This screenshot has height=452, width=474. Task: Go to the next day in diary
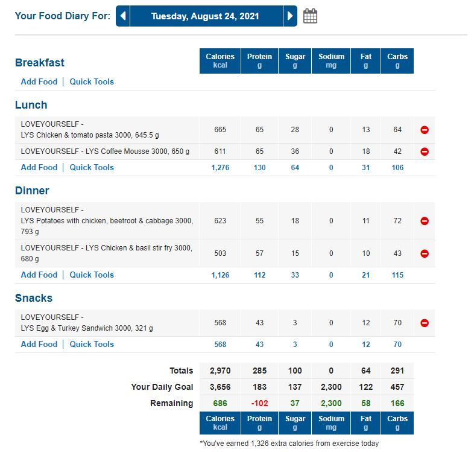[x=290, y=16]
